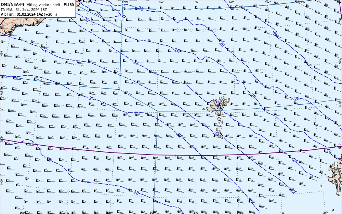Click the 'DMI/NEA-FI: Hiti og vindur í hæð - FL180' title
The height and width of the screenshot is (214, 342).
point(37,5)
